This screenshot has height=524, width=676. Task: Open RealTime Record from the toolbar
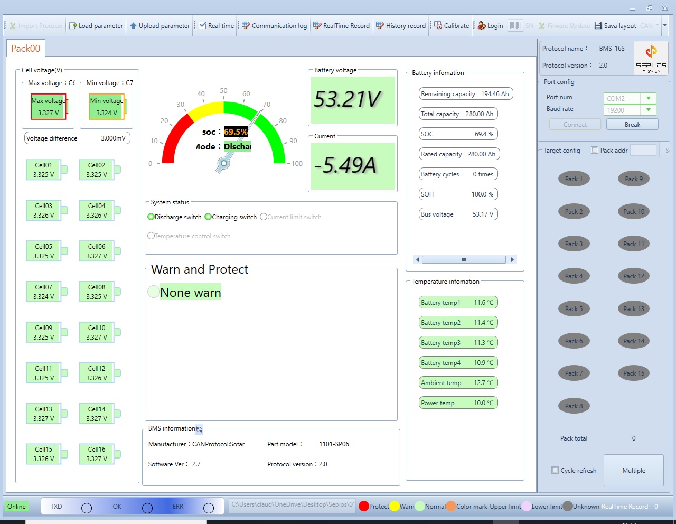[x=341, y=25]
